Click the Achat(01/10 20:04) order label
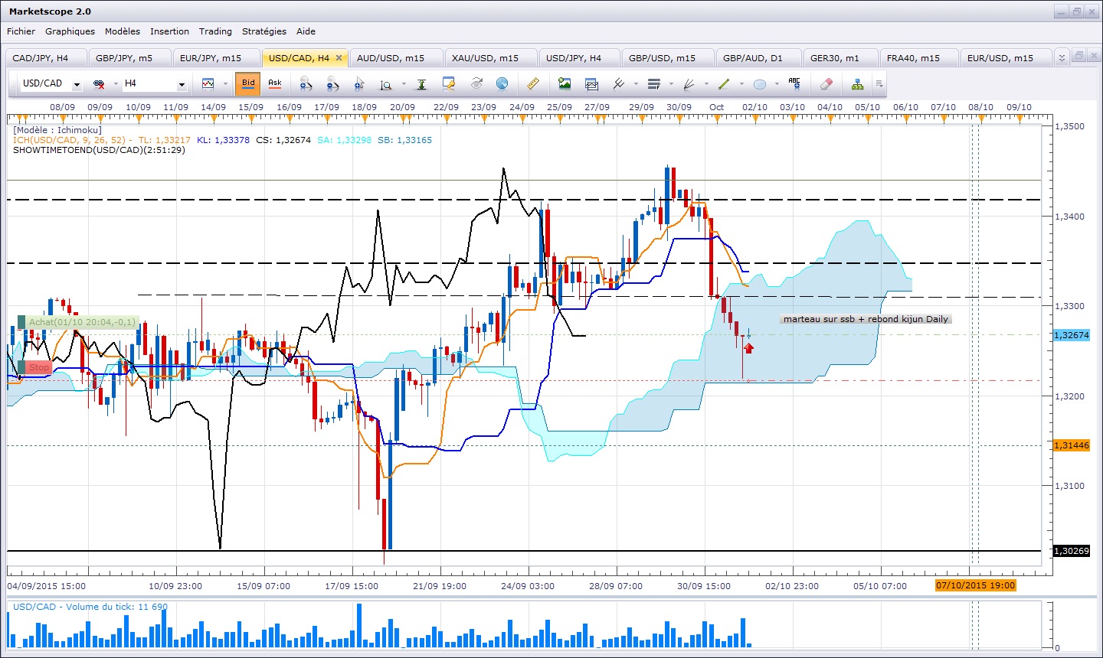The image size is (1103, 658). pyautogui.click(x=77, y=322)
